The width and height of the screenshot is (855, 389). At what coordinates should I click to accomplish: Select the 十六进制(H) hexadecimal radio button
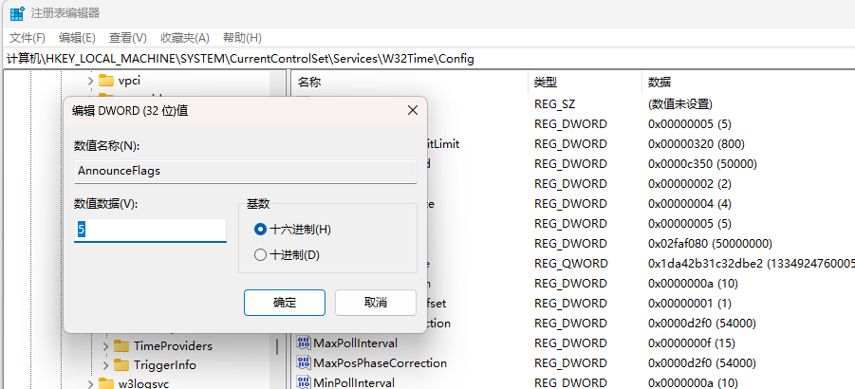(261, 230)
